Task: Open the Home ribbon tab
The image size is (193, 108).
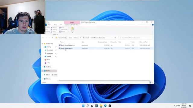Action: click(49, 25)
